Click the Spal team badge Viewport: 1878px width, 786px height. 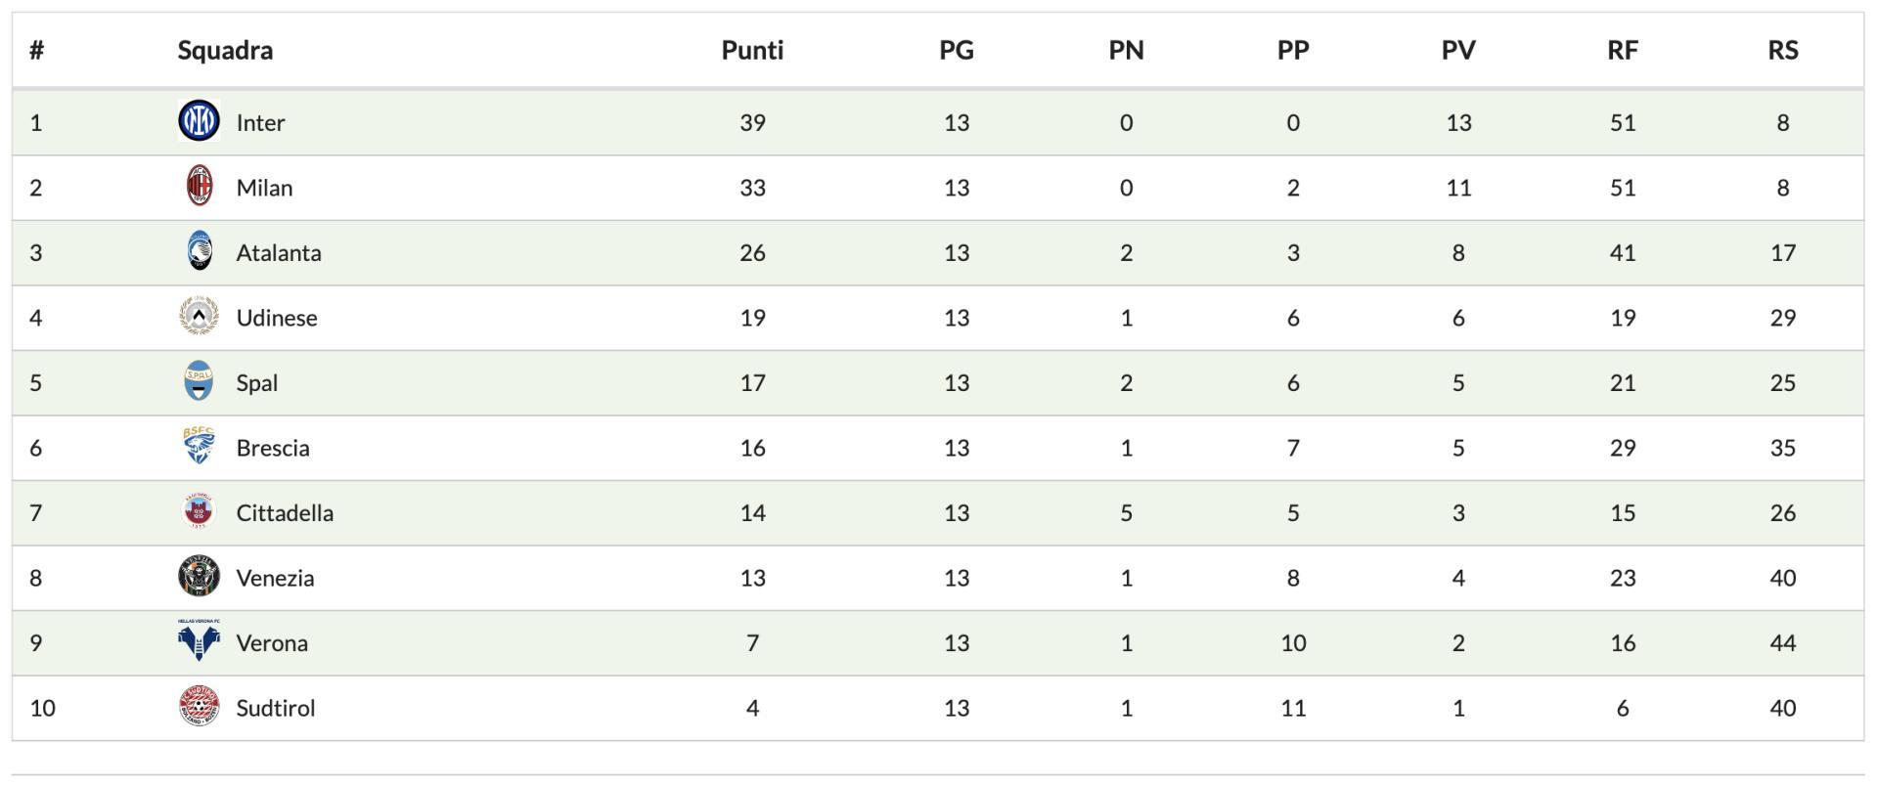(199, 382)
